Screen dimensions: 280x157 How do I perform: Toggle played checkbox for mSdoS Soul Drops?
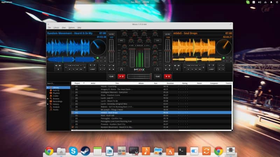72,113
